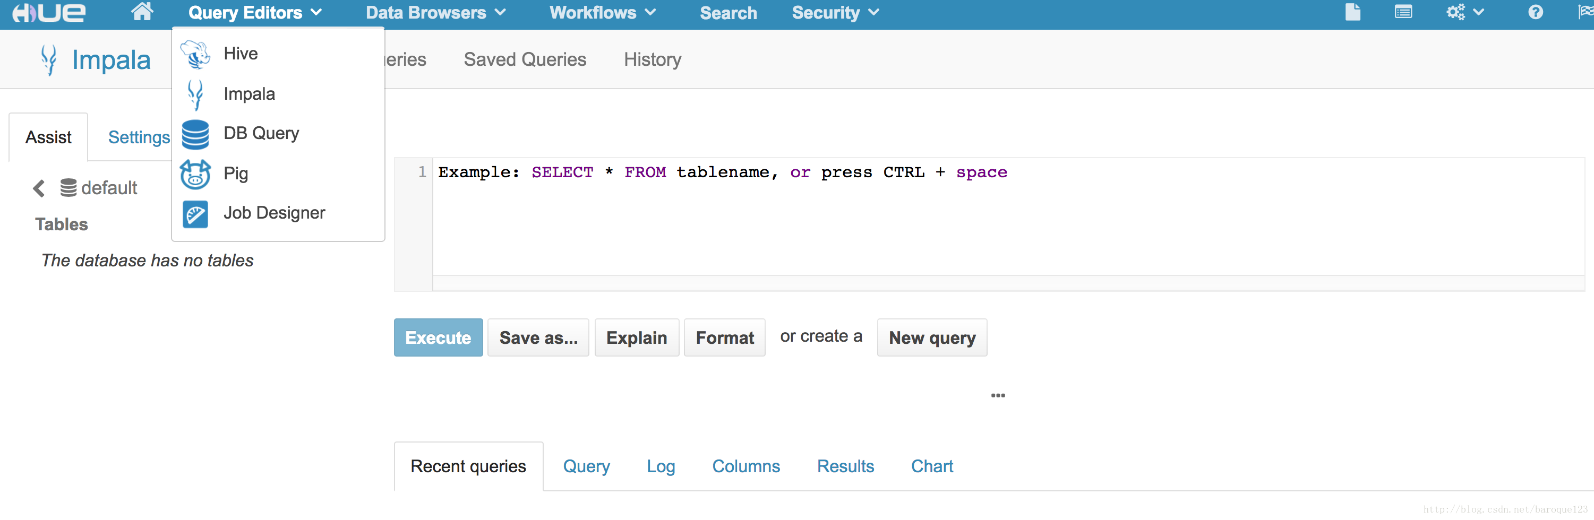Screen dimensions: 1594x520
Task: Click the Save as... button
Action: (538, 337)
